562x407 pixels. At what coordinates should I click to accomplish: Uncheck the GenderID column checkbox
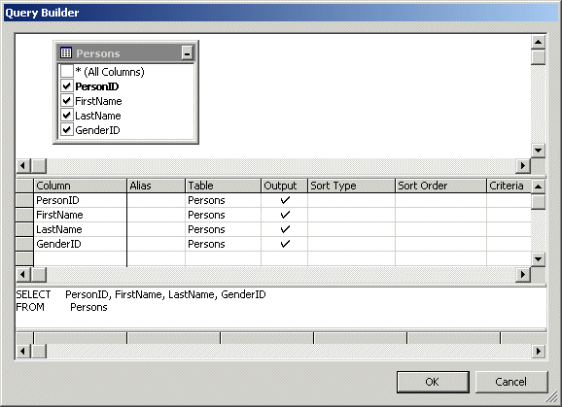point(67,129)
